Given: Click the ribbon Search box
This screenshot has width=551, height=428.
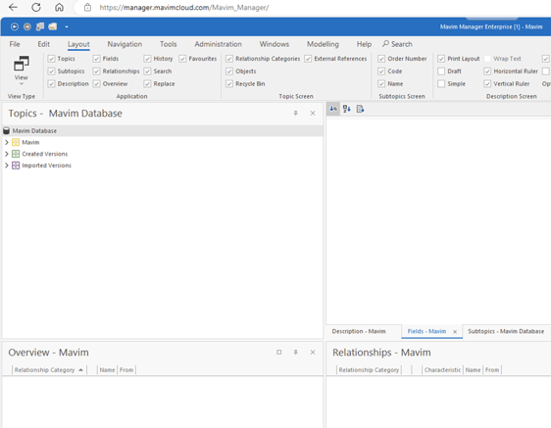Looking at the screenshot, I should pyautogui.click(x=397, y=44).
